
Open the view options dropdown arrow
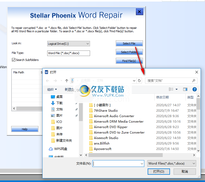[176, 89]
